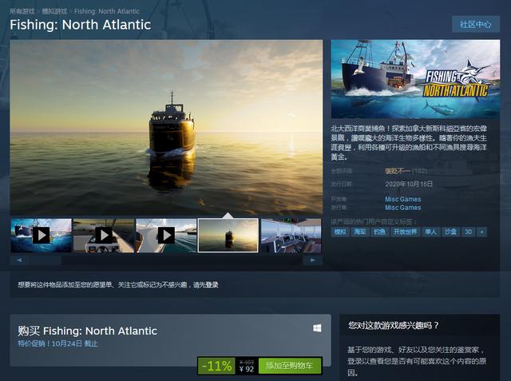511x381 pixels.
Task: Play the third video thumbnail
Action: click(x=166, y=236)
